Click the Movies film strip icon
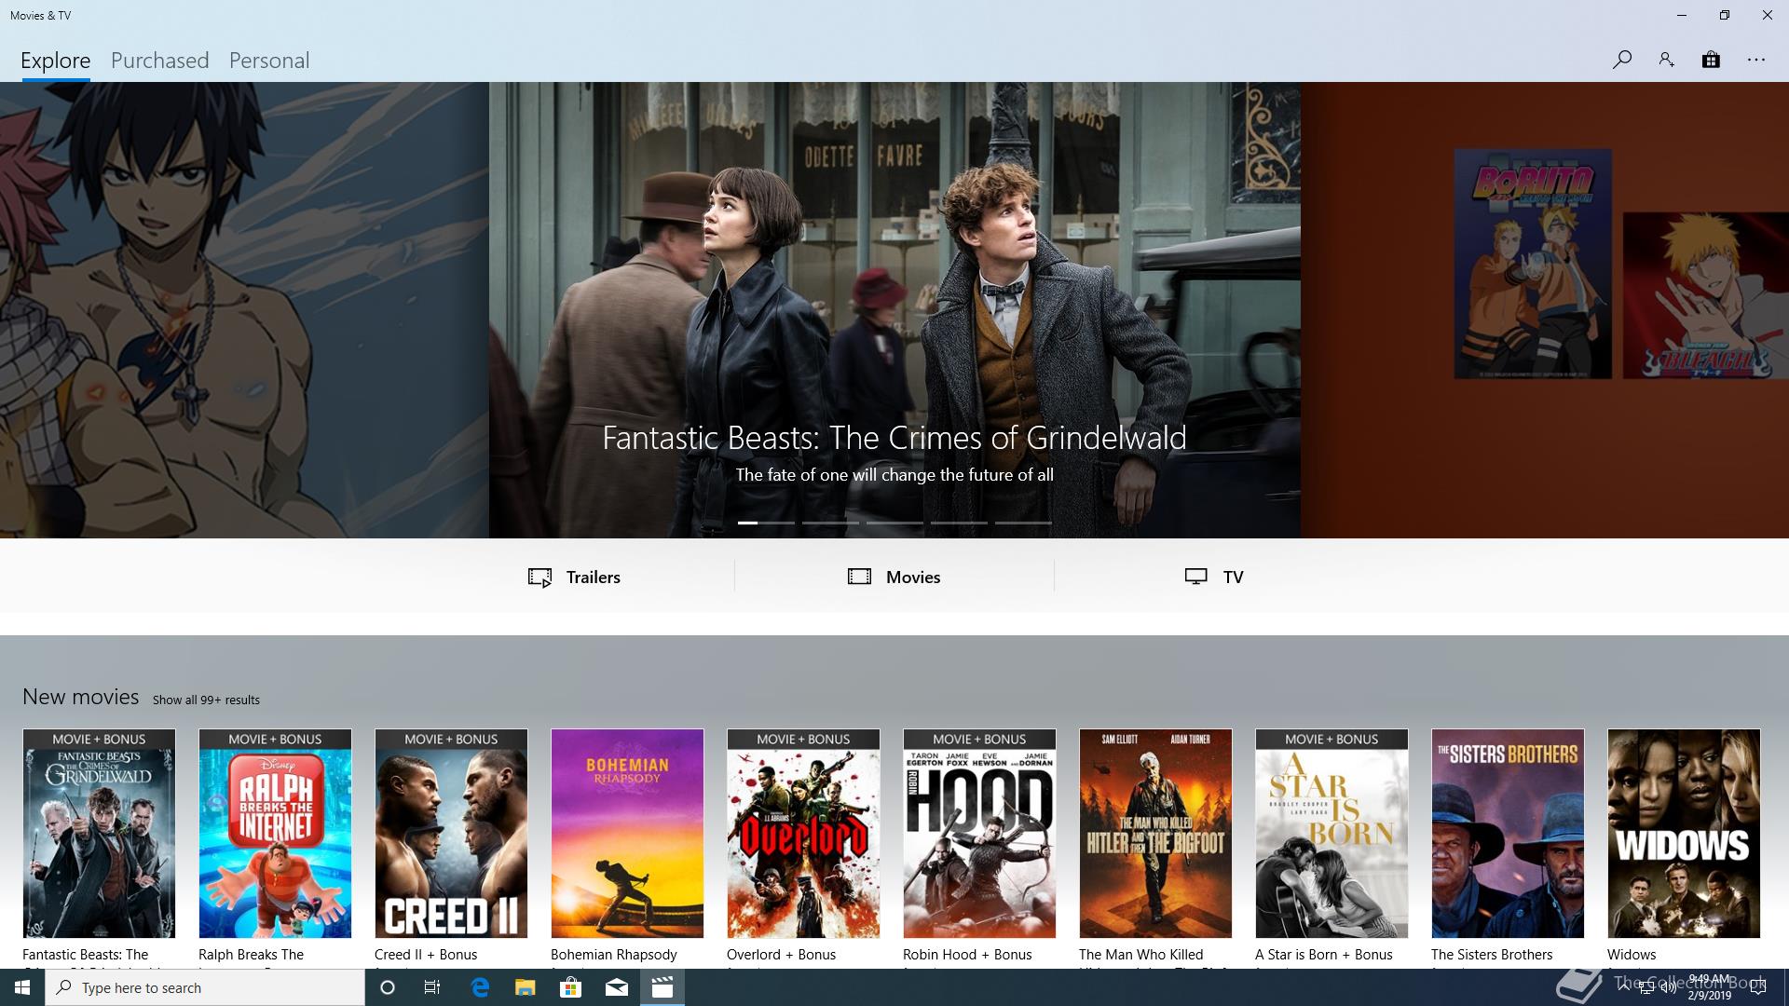The height and width of the screenshot is (1006, 1789). pyautogui.click(x=859, y=577)
